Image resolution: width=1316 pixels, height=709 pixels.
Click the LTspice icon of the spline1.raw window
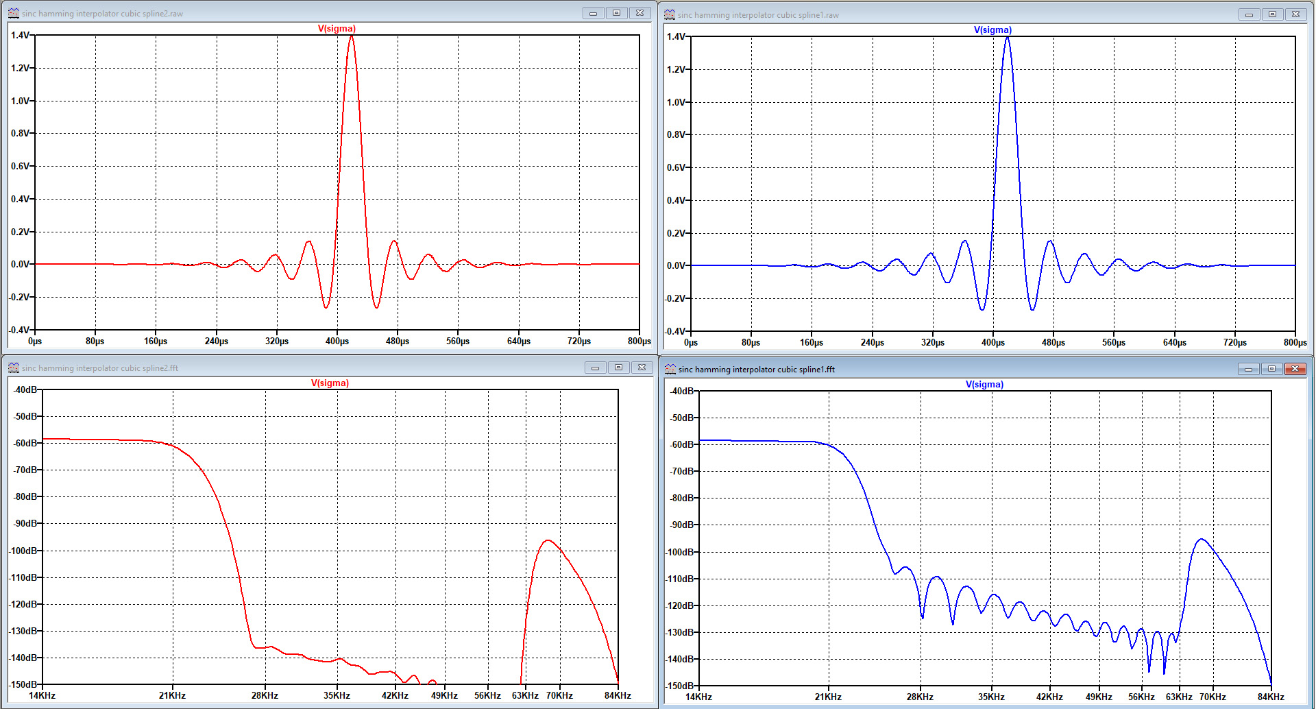pyautogui.click(x=670, y=14)
